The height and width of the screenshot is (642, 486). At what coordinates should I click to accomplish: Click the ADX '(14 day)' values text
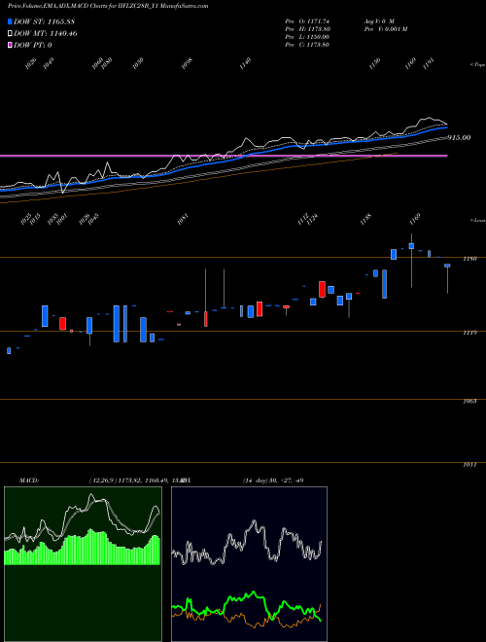[273, 481]
